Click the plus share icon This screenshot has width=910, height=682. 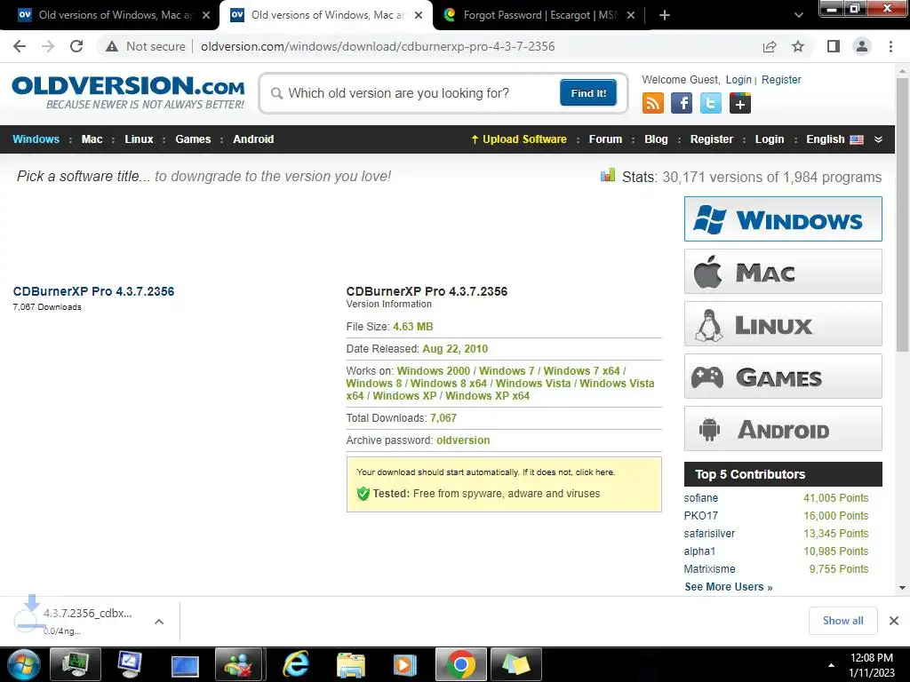pos(740,104)
